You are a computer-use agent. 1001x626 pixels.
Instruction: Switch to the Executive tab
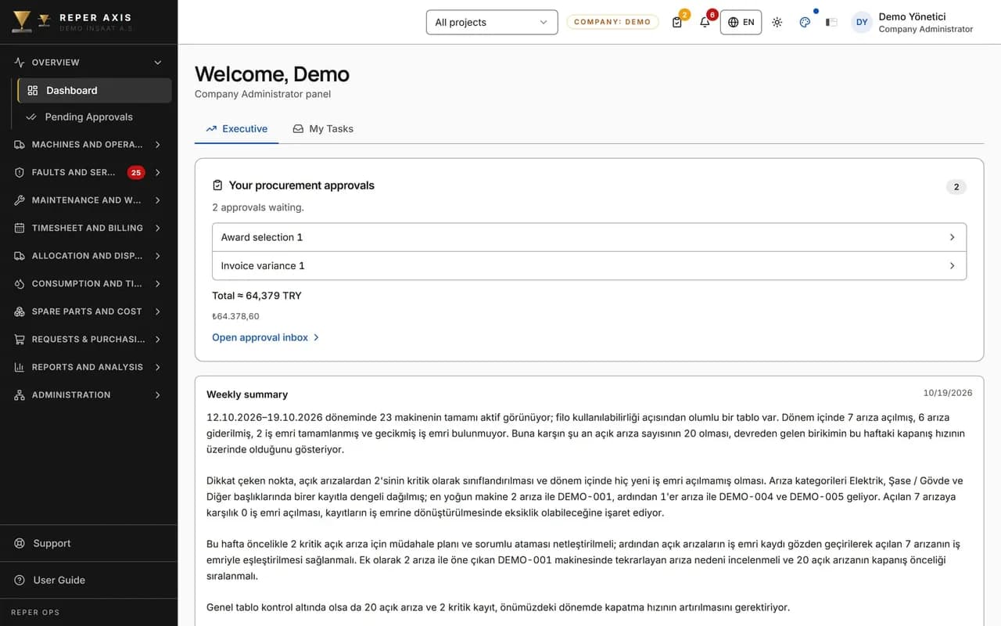click(236, 129)
